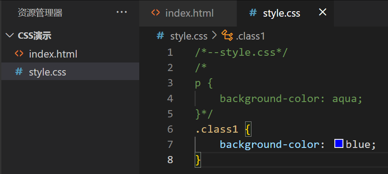The width and height of the screenshot is (388, 174).
Task: Click the HTML icon beside index.html in explorer
Action: click(x=19, y=54)
